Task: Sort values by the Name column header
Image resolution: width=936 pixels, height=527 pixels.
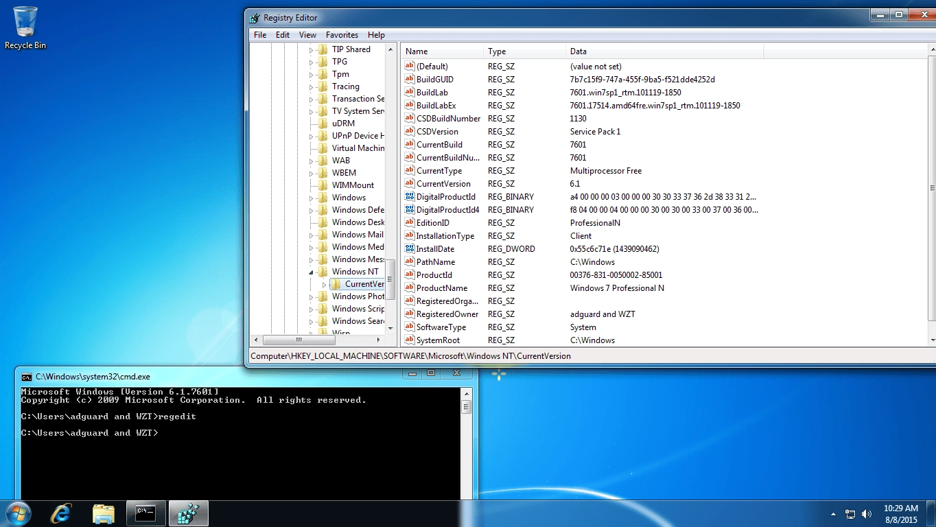Action: (x=443, y=51)
